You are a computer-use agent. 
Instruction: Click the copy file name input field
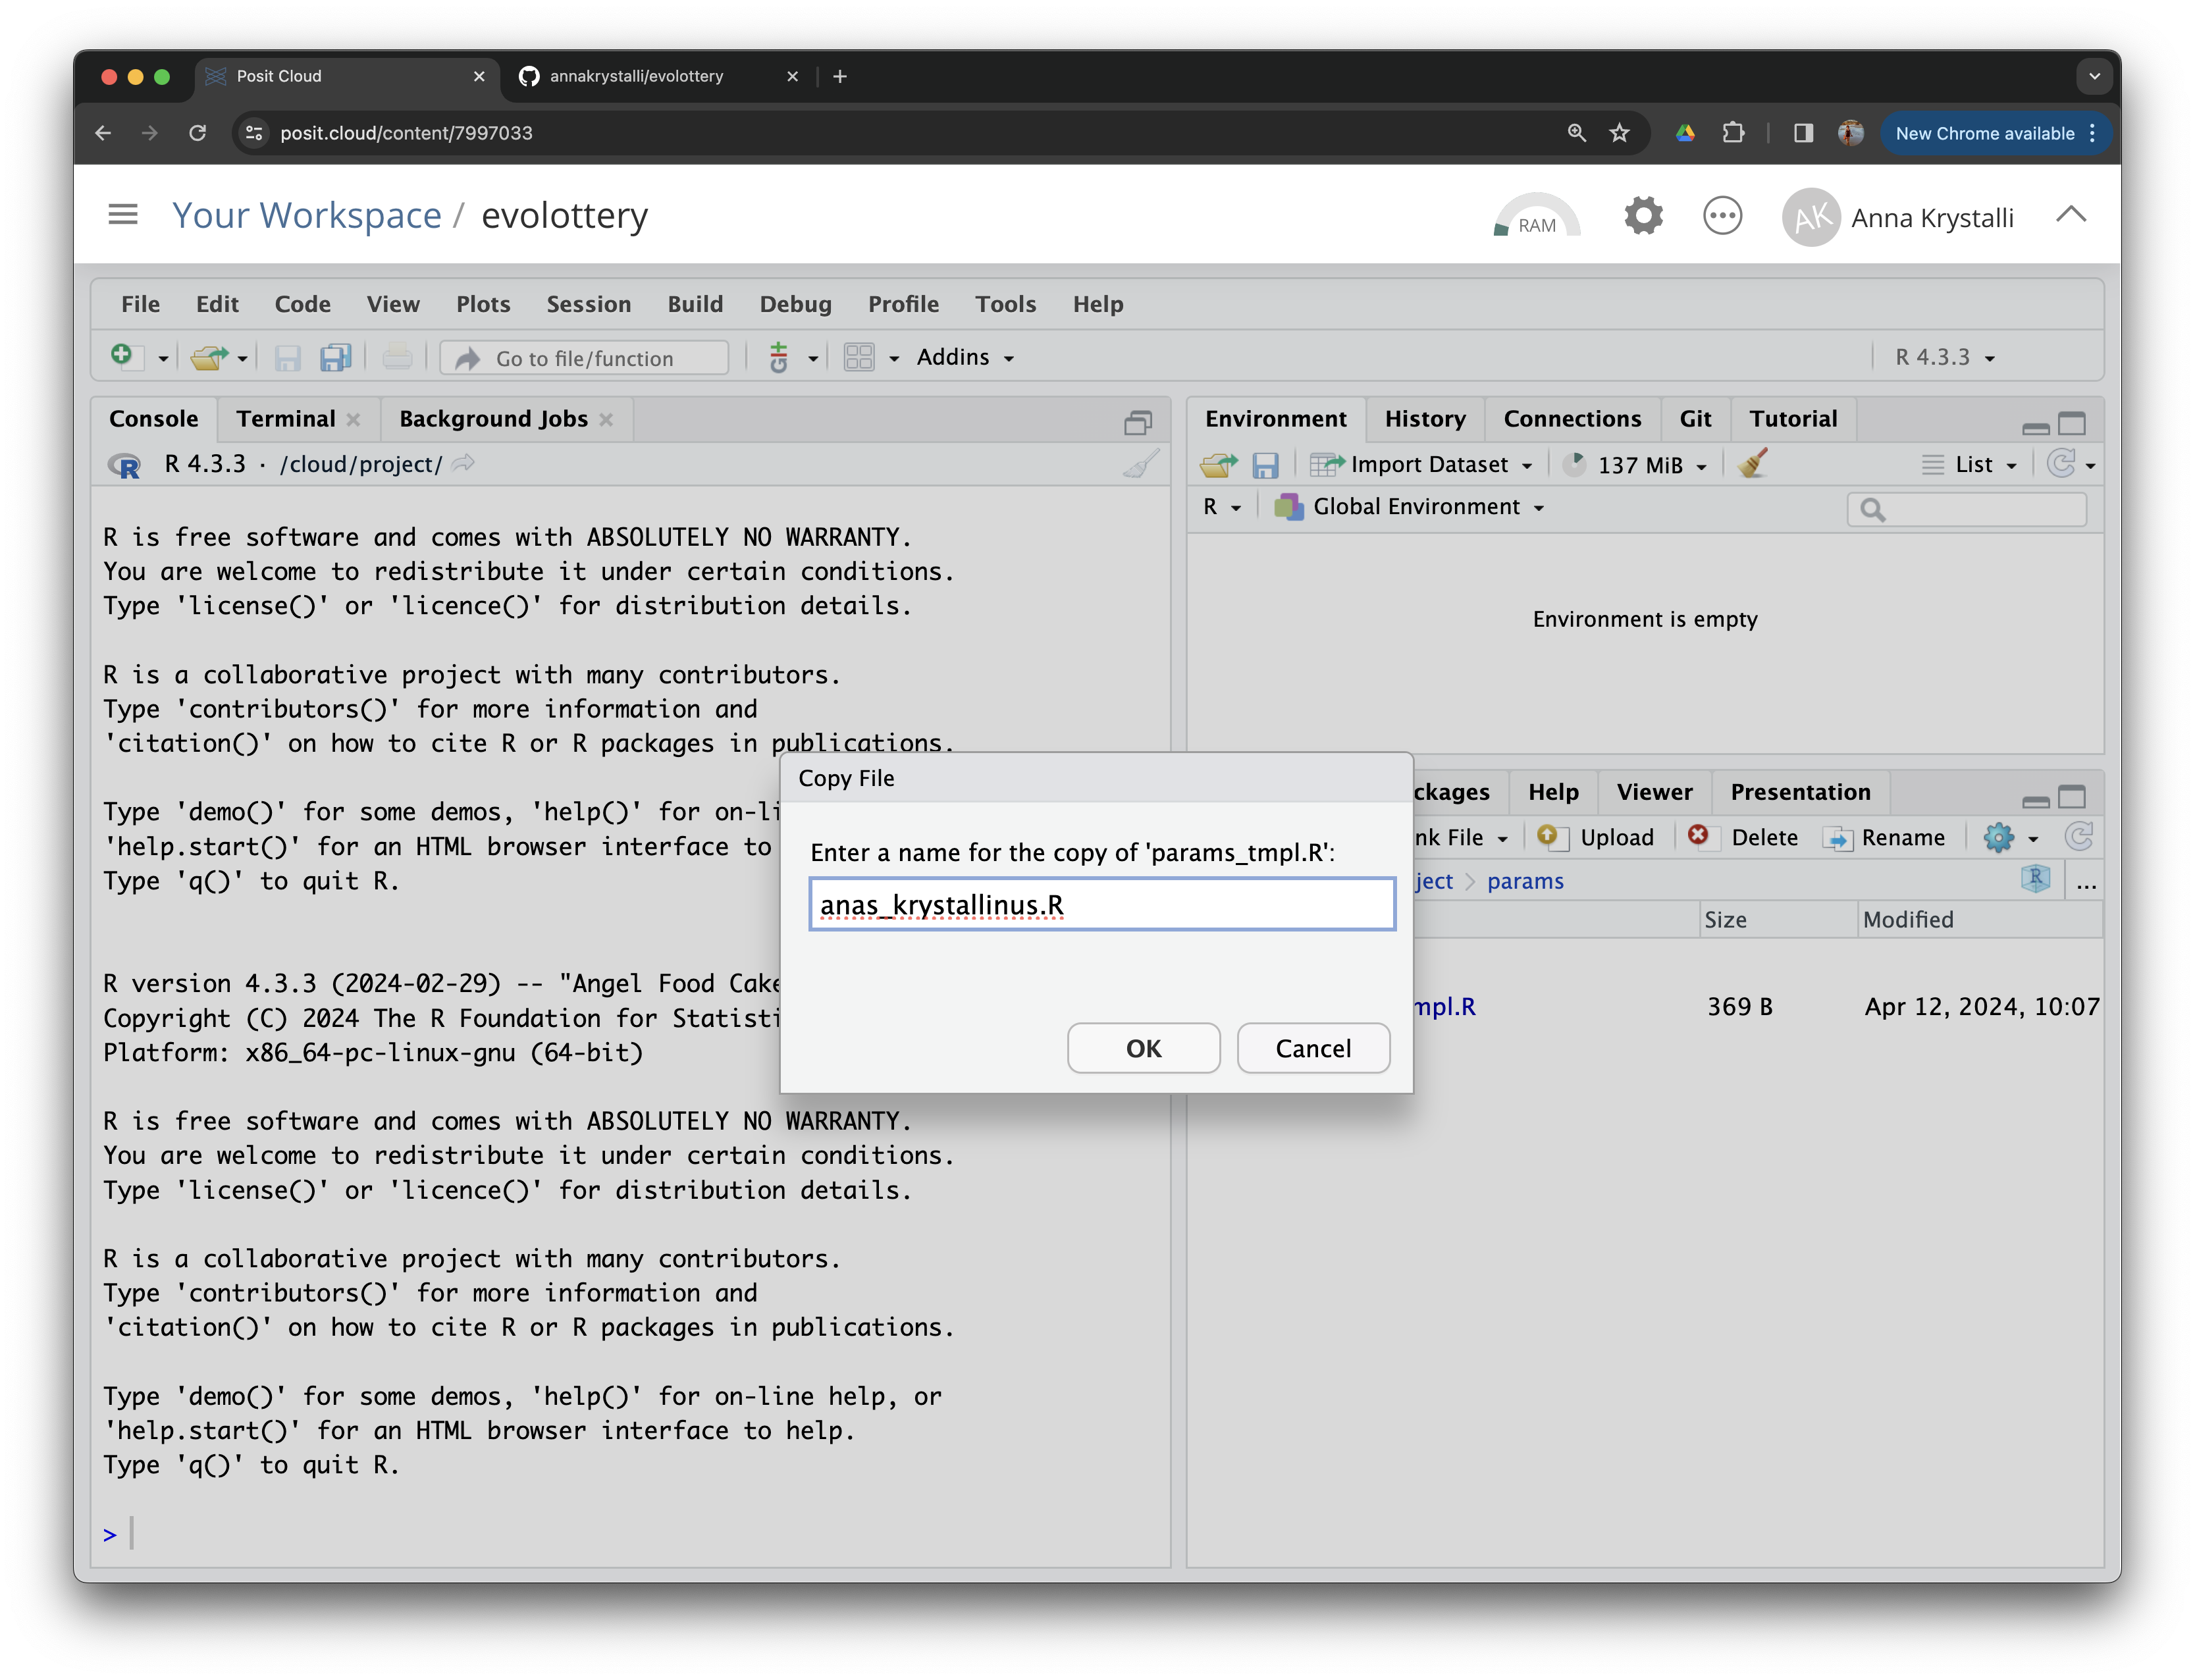[1102, 904]
